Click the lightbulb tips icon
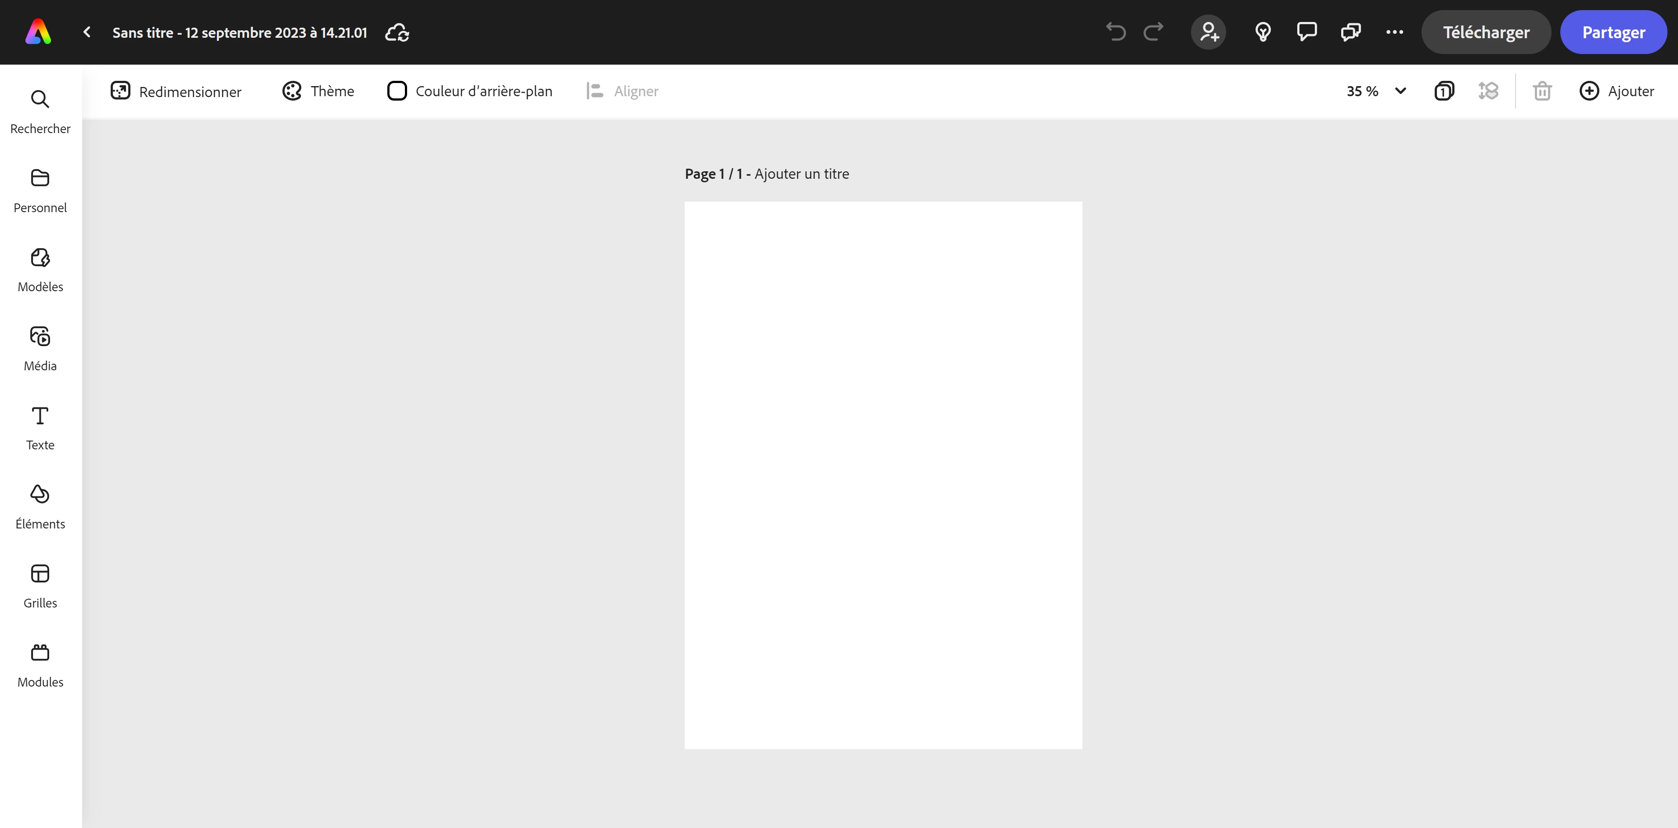 [1263, 32]
